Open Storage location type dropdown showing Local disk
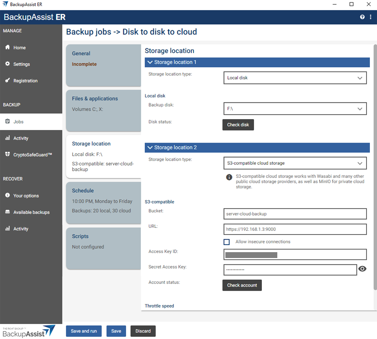Screen dimensions: 377x339 click(x=295, y=78)
